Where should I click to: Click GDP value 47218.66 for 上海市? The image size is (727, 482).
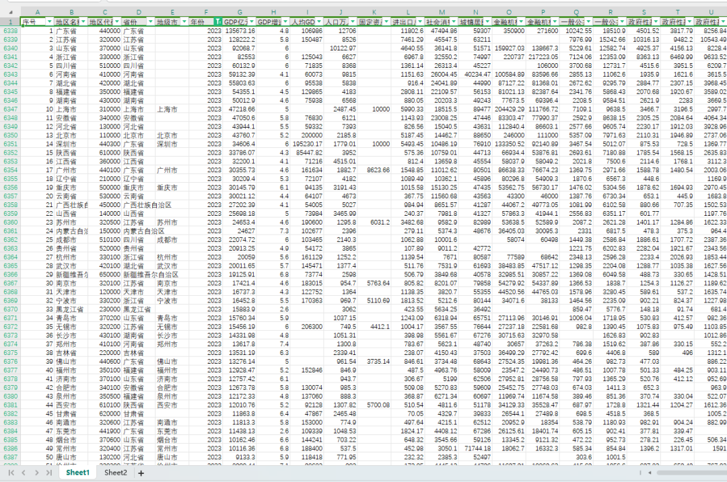point(240,110)
